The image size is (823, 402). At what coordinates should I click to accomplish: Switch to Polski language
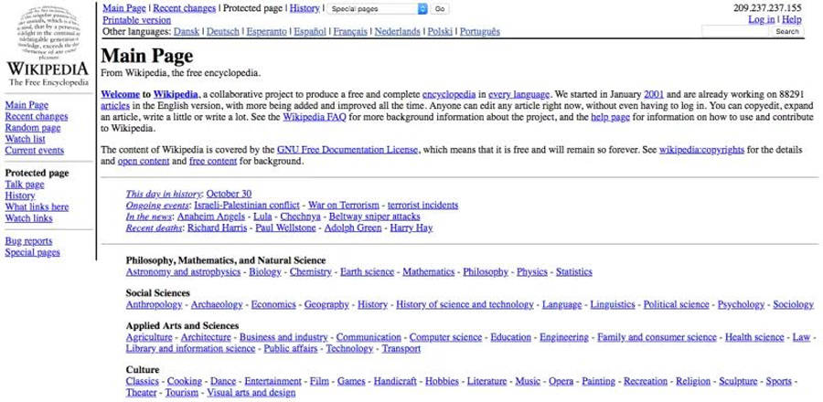point(440,31)
